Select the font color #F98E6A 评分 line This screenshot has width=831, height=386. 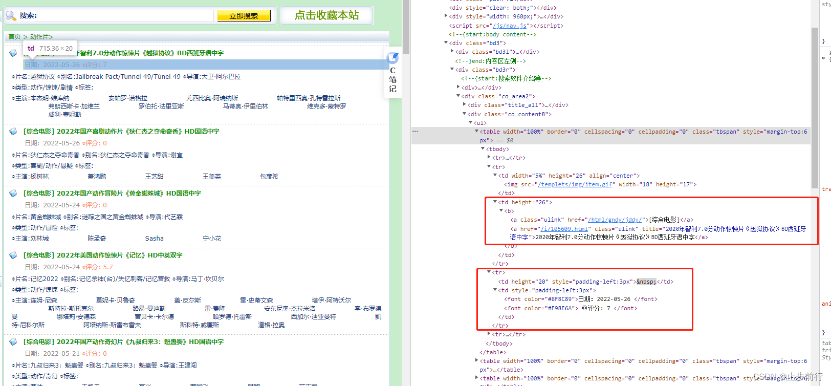tap(571, 308)
